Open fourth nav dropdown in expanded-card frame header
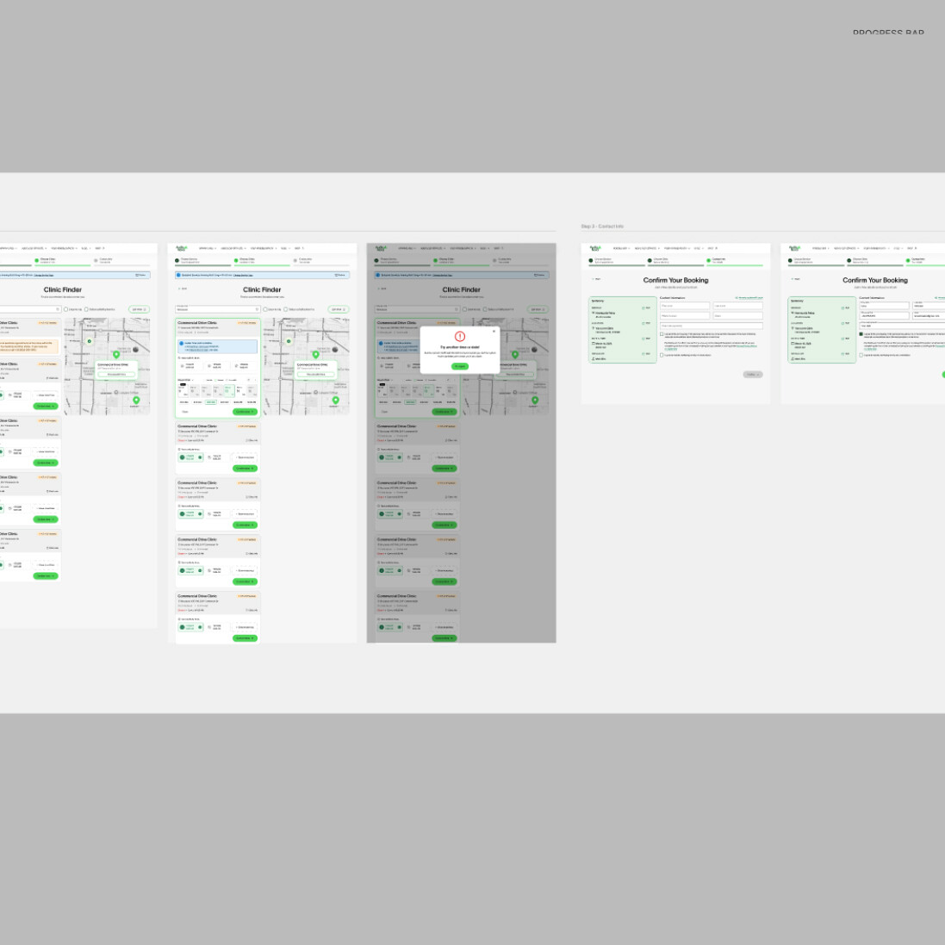The height and width of the screenshot is (945, 945). click(x=284, y=248)
